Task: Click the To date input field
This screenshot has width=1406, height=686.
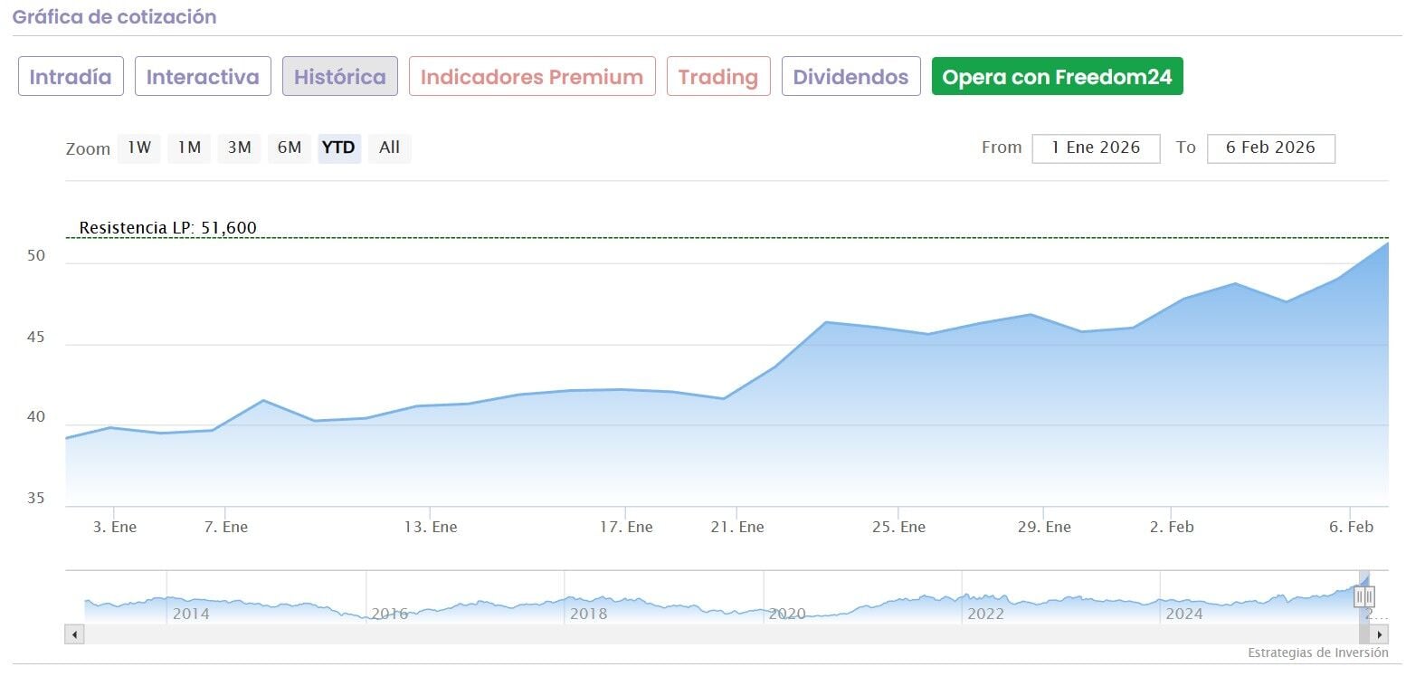Action: (1270, 148)
